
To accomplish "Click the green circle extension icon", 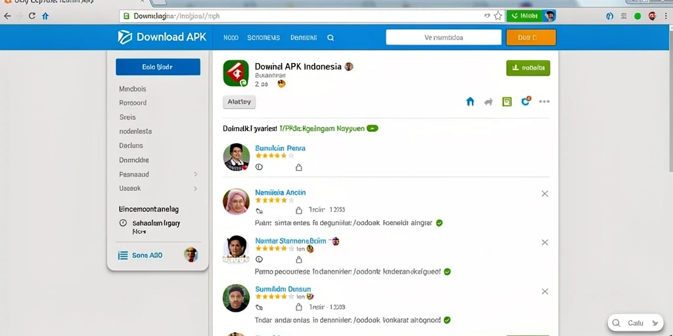I will (638, 16).
